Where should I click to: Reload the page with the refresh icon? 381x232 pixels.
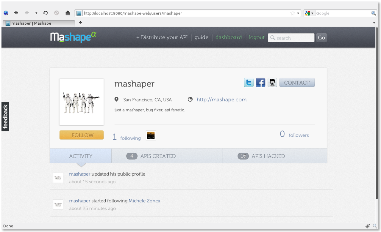[46, 13]
